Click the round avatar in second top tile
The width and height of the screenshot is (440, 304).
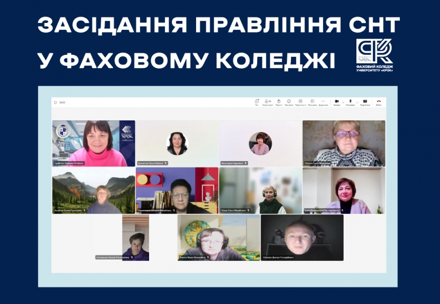(x=177, y=143)
